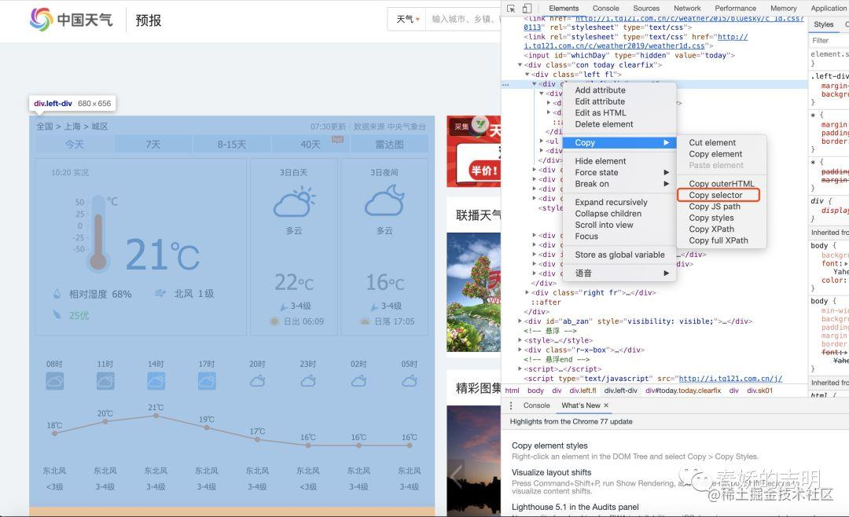This screenshot has height=517, width=849.
Task: Click div.left-div in the breadcrumb bar
Action: point(620,390)
